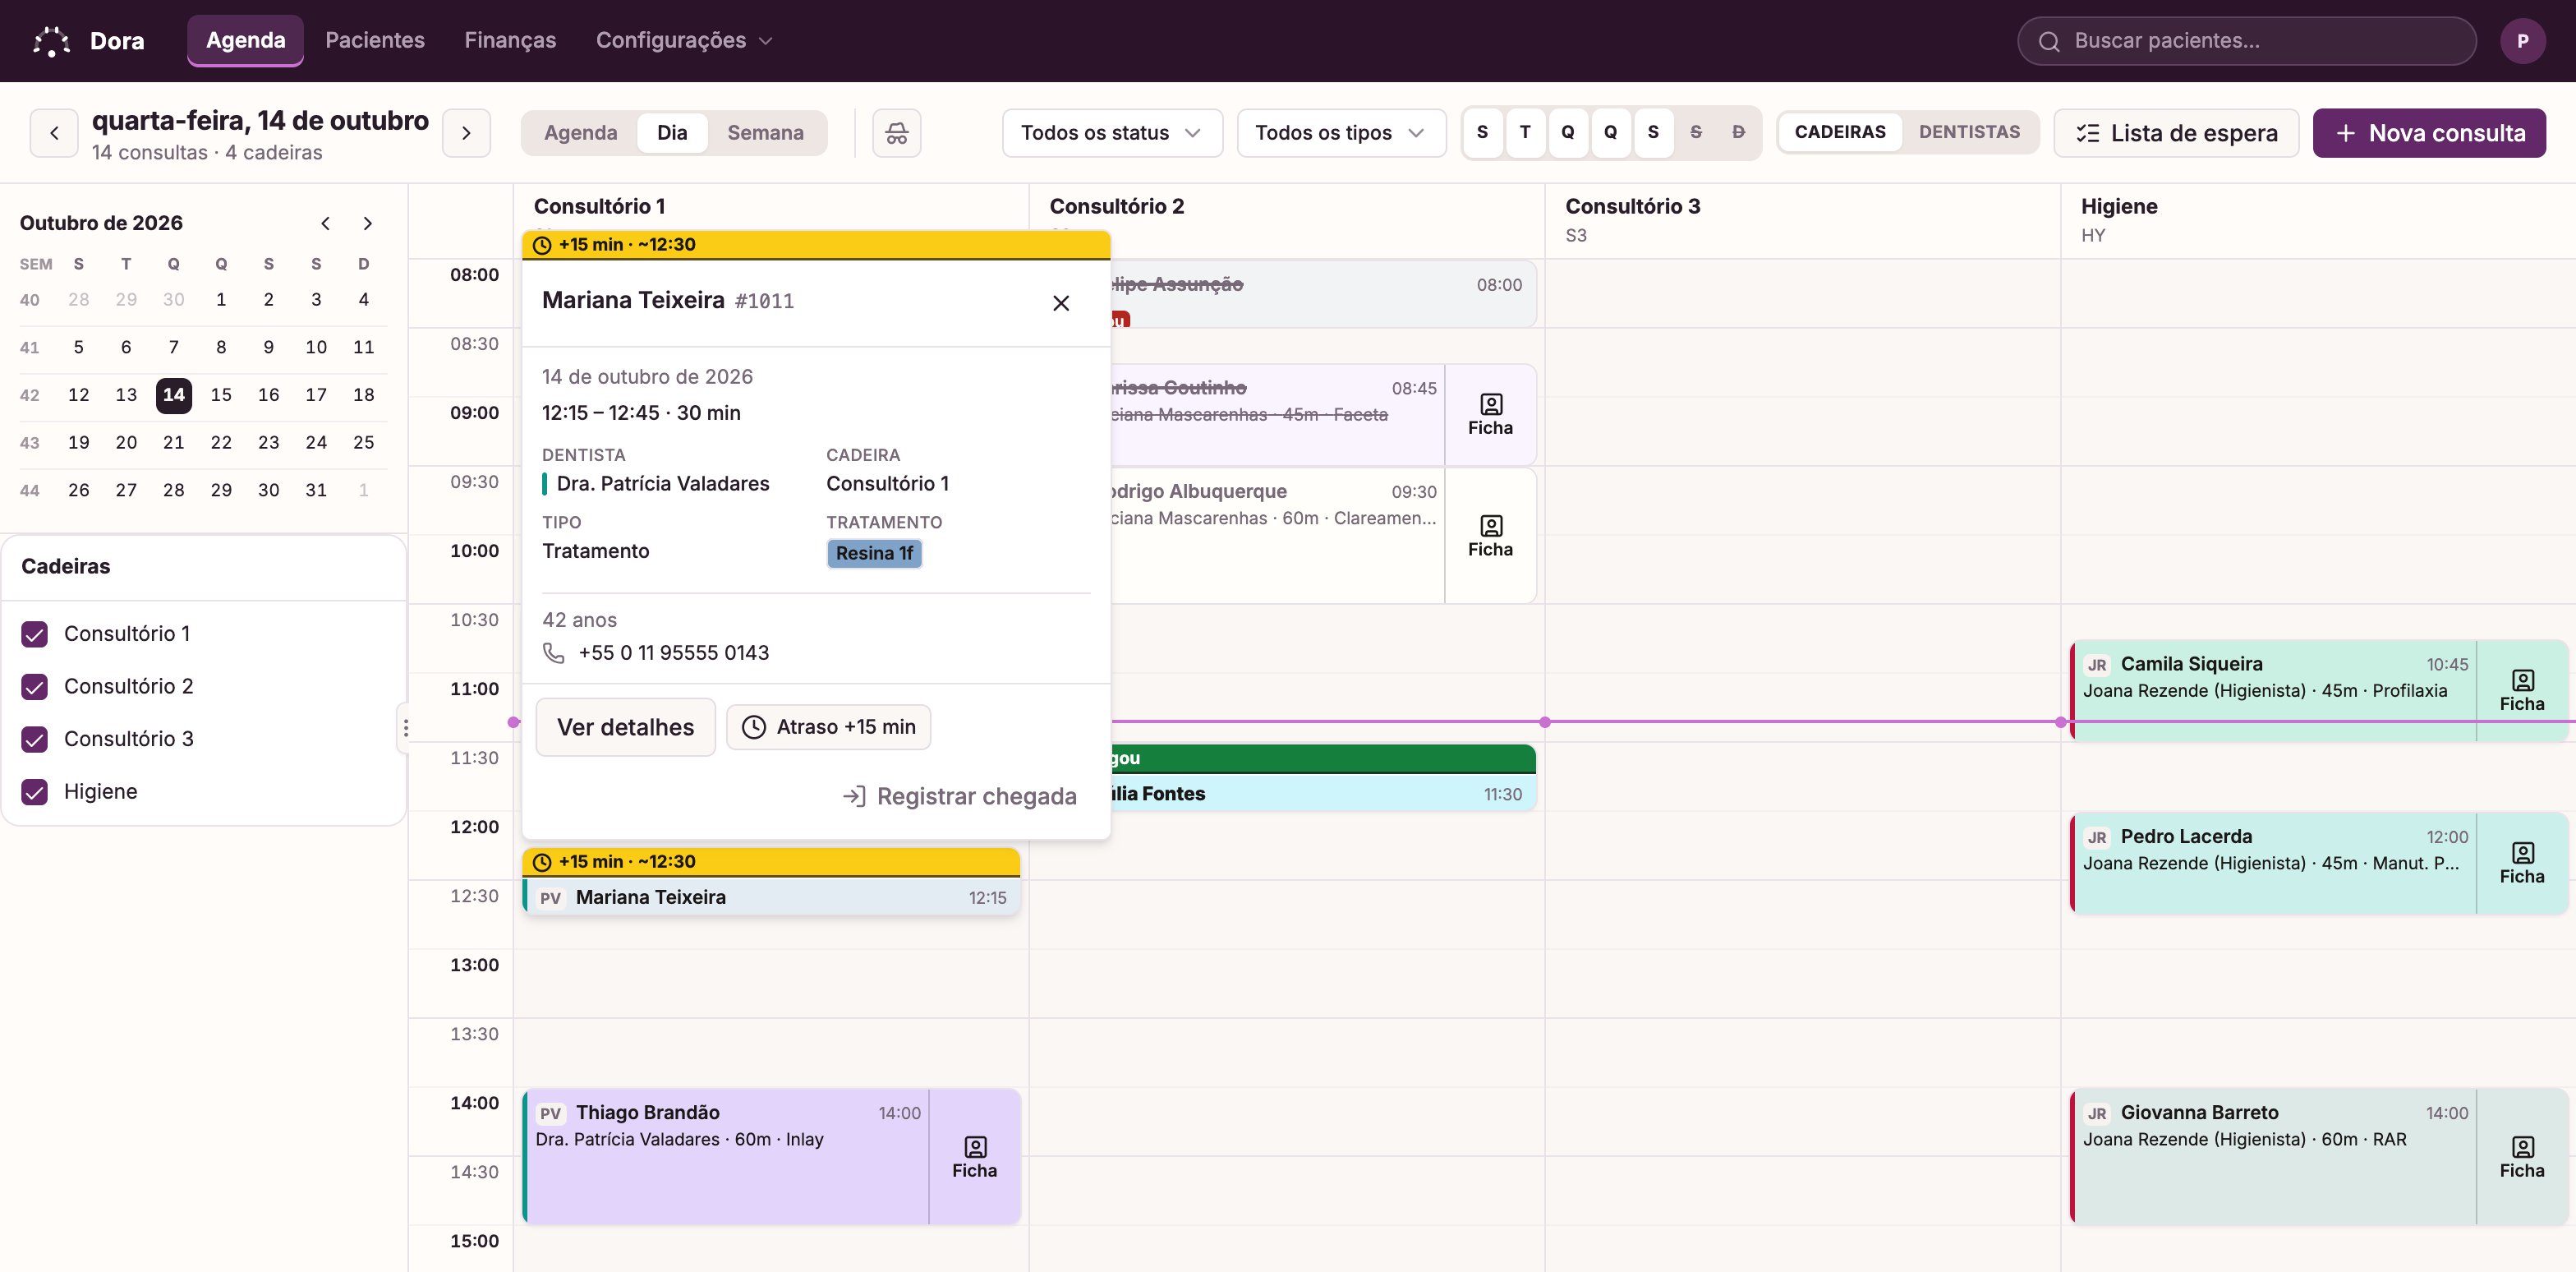Image resolution: width=2576 pixels, height=1272 pixels.
Task: Open the Finanças tab
Action: tap(510, 41)
